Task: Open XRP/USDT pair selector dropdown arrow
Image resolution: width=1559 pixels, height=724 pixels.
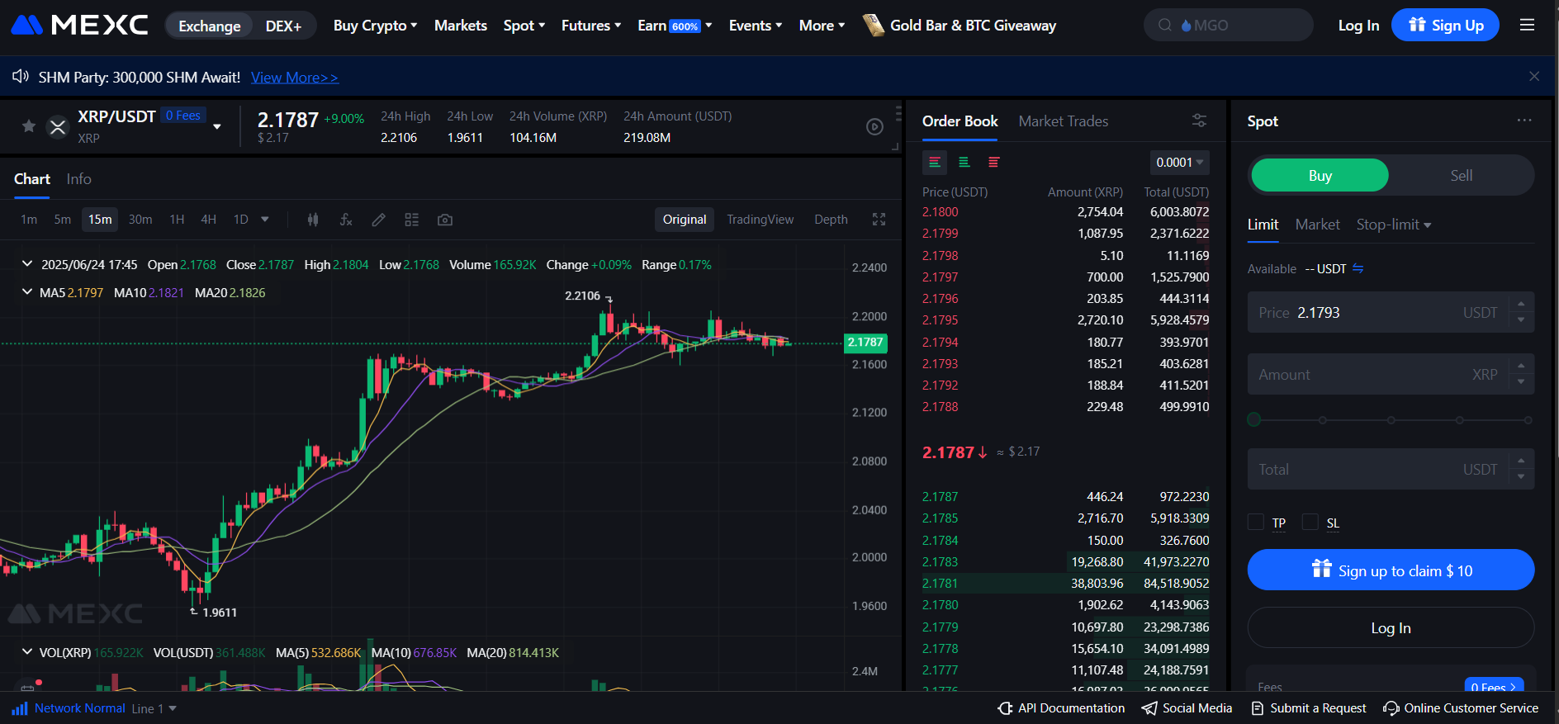Action: pos(217,126)
